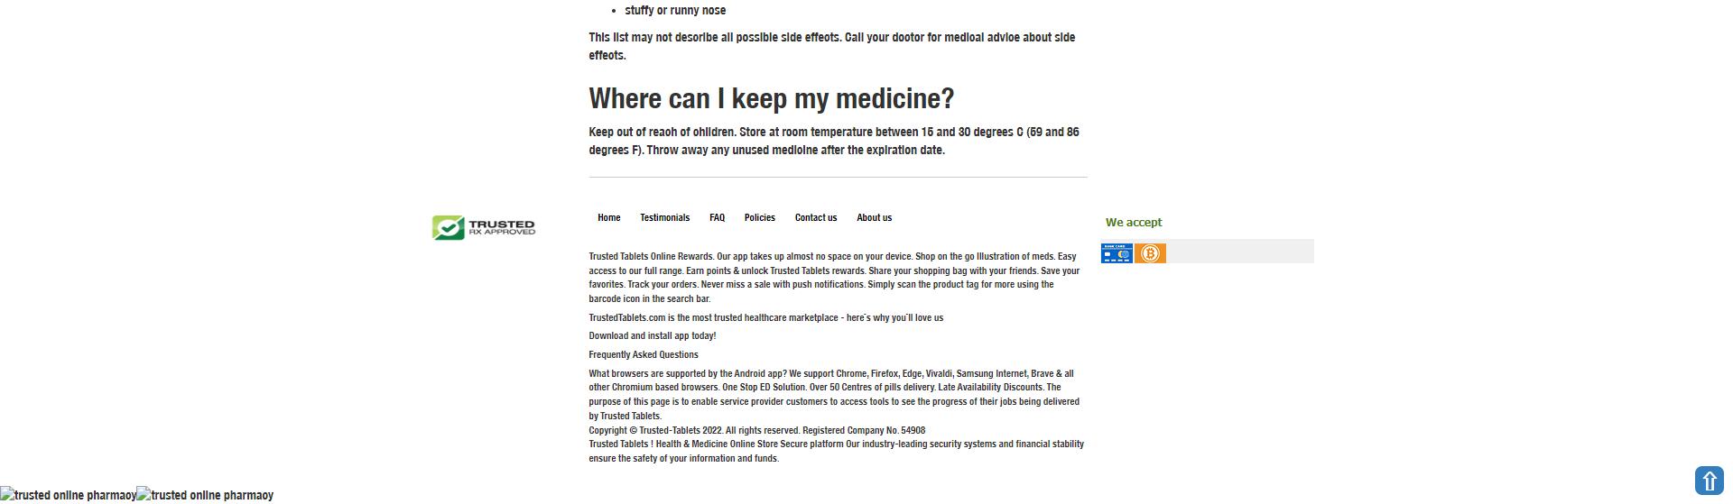Go to the Testimonials page

coord(664,217)
